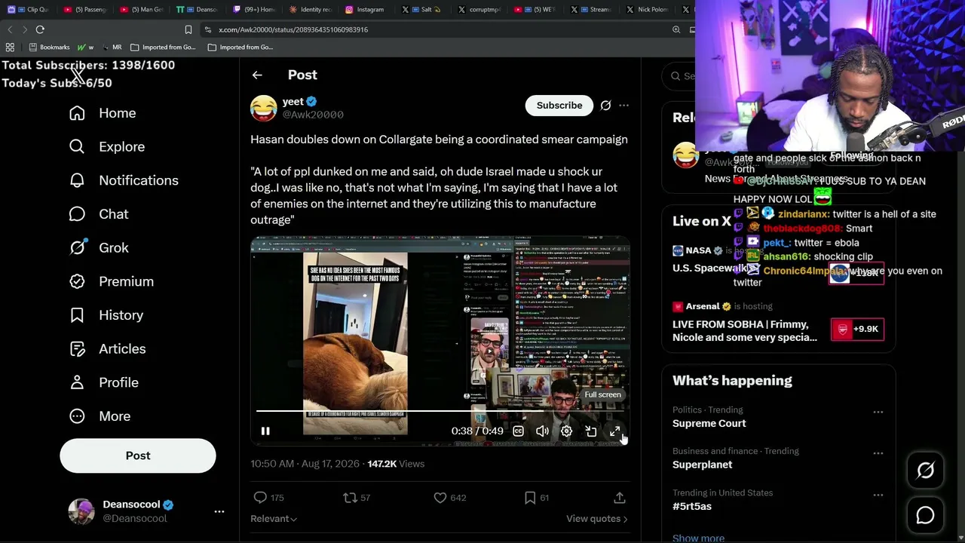The width and height of the screenshot is (965, 543).
Task: Open Grok explain icon next to Subscribe
Action: pos(605,106)
